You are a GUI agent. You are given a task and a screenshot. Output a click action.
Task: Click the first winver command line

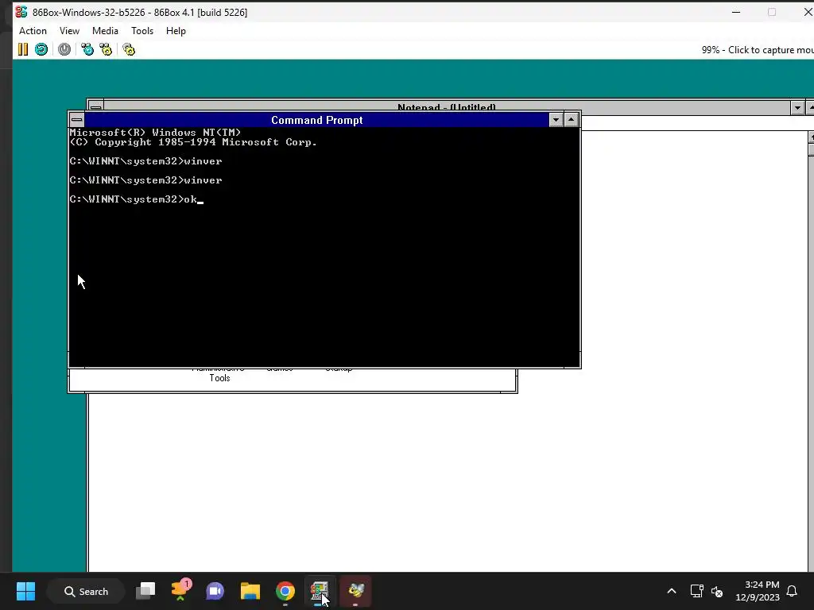146,161
